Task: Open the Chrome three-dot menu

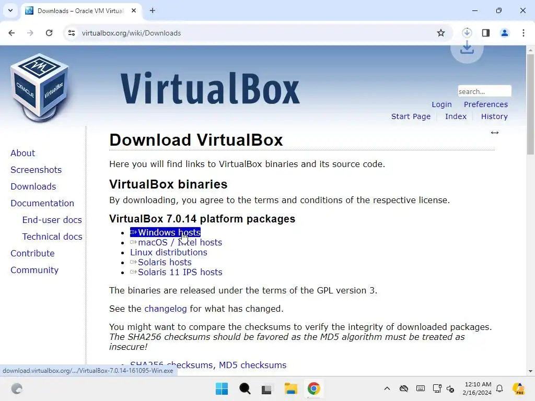Action: click(524, 33)
